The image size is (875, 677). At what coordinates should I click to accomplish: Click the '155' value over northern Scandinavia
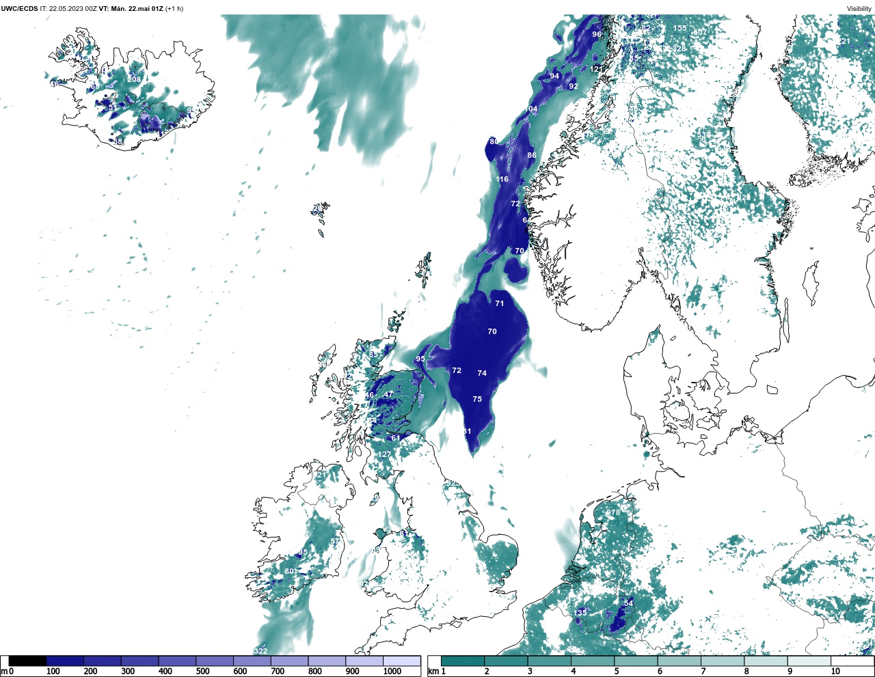coord(679,28)
